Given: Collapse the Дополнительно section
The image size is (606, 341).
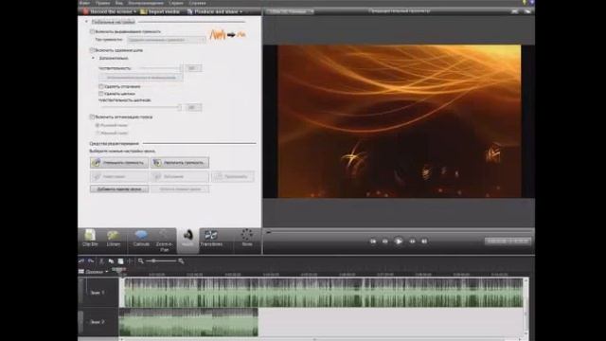Looking at the screenshot, I should point(93,58).
